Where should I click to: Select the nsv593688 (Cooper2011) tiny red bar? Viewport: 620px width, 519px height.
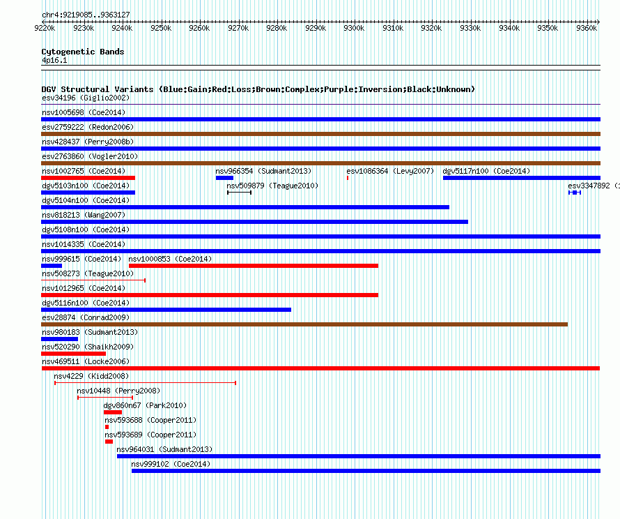(x=107, y=427)
